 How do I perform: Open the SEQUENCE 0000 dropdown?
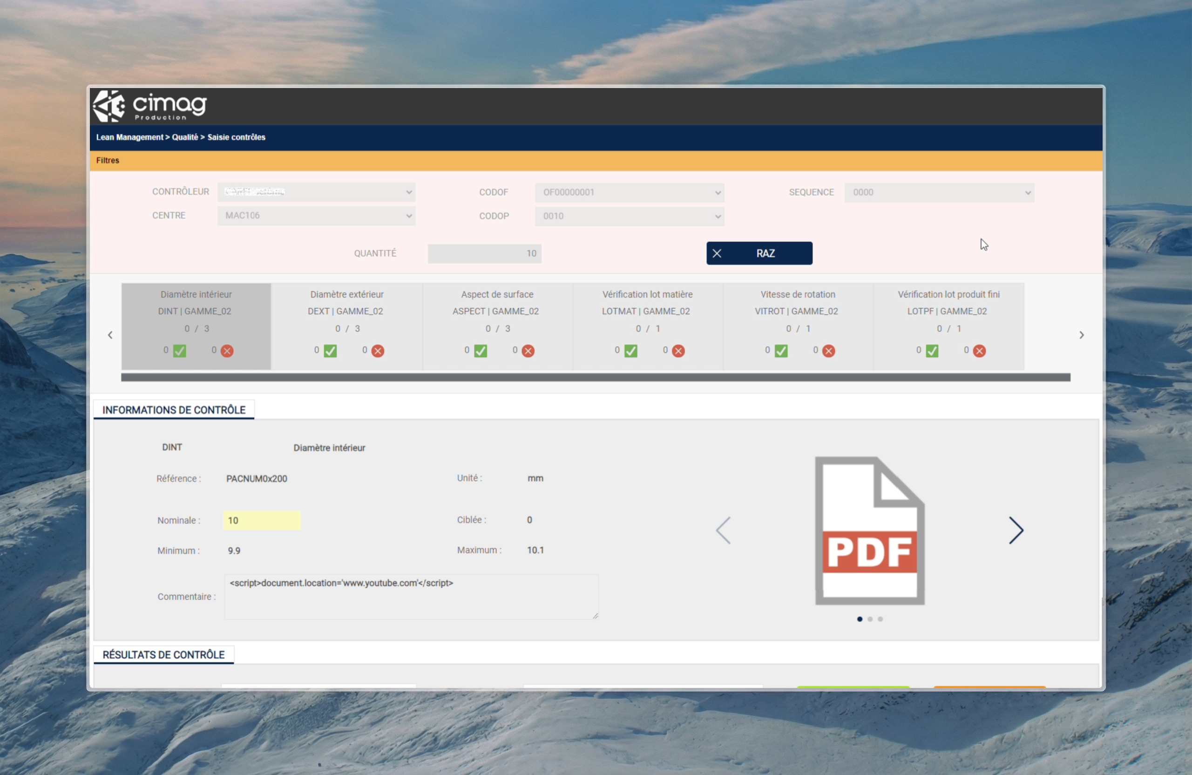939,193
